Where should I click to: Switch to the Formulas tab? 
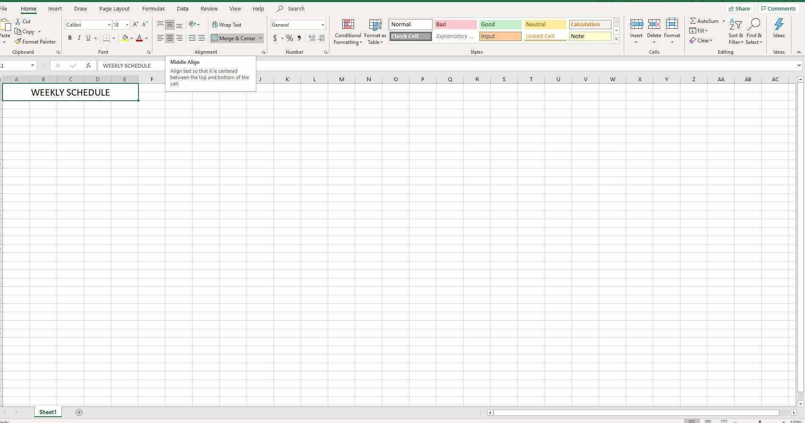[153, 8]
